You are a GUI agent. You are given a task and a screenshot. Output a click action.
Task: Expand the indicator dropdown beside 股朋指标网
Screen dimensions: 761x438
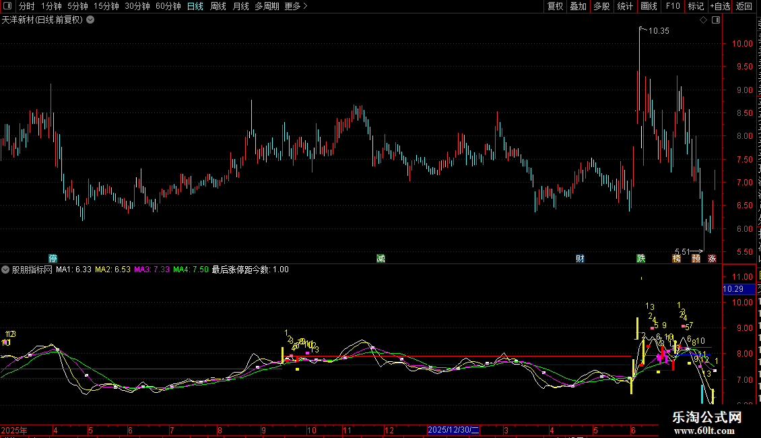click(5, 270)
